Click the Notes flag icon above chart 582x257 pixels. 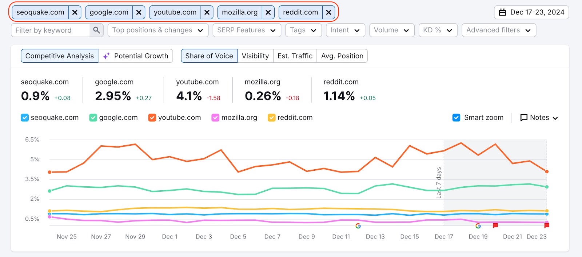[524, 117]
